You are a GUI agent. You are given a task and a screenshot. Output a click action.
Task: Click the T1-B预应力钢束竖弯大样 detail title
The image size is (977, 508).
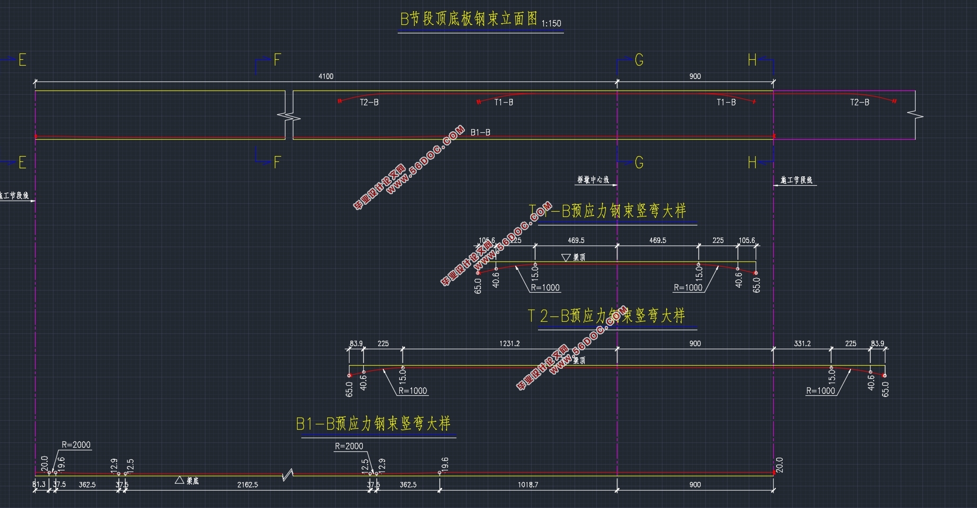tap(607, 211)
